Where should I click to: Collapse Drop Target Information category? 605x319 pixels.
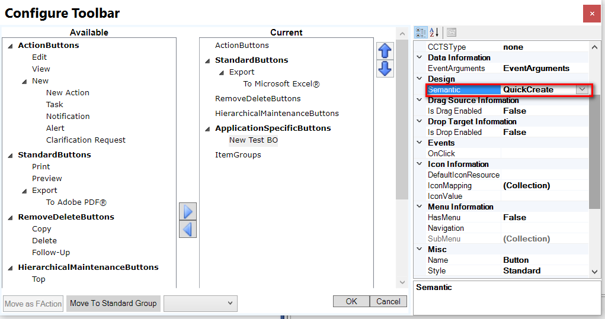[x=420, y=121]
